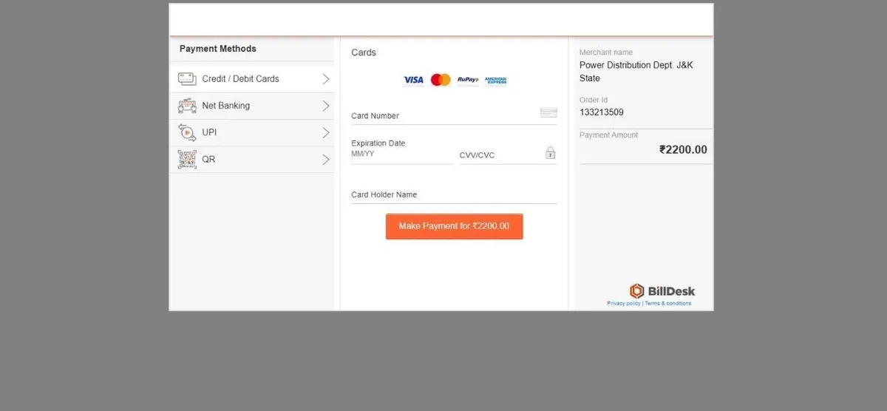Click the American Express logo
Image resolution: width=887 pixels, height=411 pixels.
496,80
